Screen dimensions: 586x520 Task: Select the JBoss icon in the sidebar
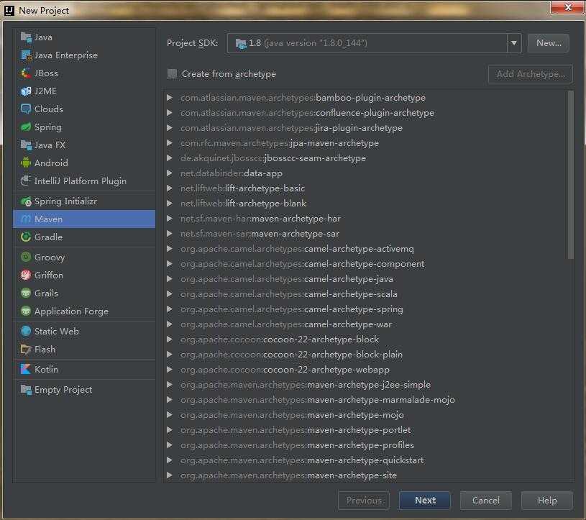tap(26, 73)
